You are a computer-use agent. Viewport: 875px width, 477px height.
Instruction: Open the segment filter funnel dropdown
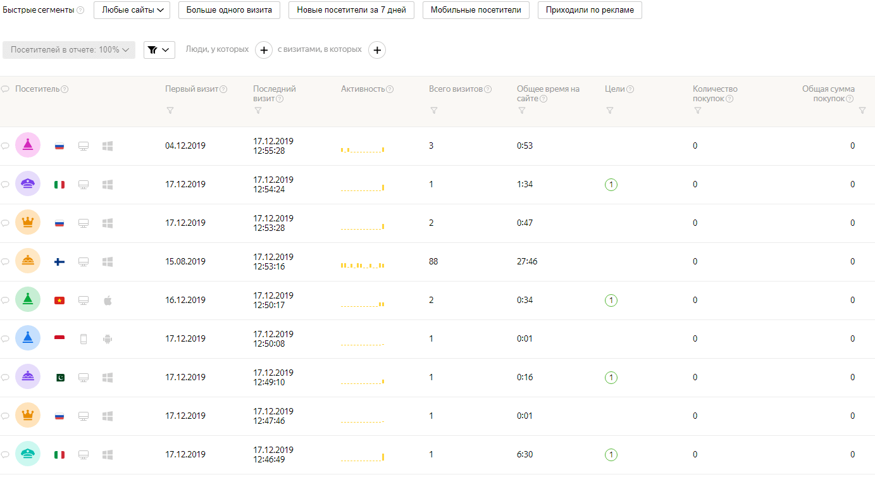[x=159, y=50]
